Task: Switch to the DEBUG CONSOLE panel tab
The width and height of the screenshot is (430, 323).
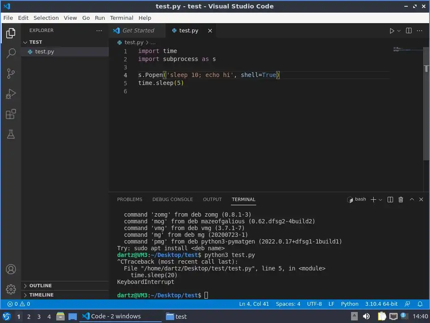Action: point(173,199)
